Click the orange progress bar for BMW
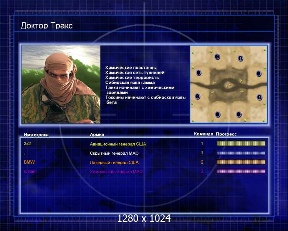This screenshot has height=231, width=288. pyautogui.click(x=241, y=162)
